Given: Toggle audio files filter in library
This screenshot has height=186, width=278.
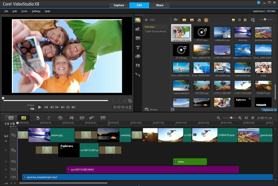Looking at the screenshot, I should click(x=199, y=20).
